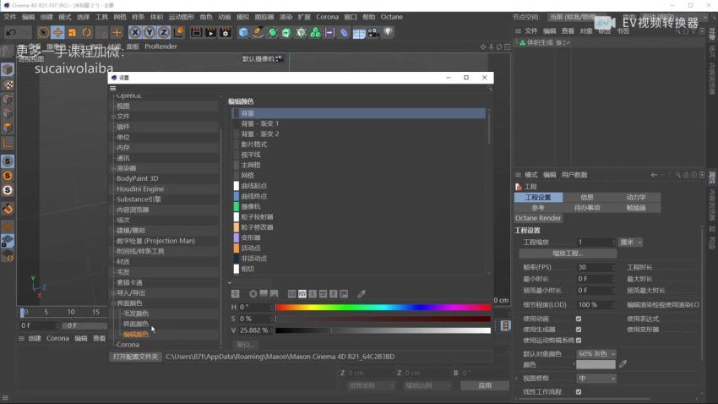
Task: Add a Cube primitive object
Action: 243,32
